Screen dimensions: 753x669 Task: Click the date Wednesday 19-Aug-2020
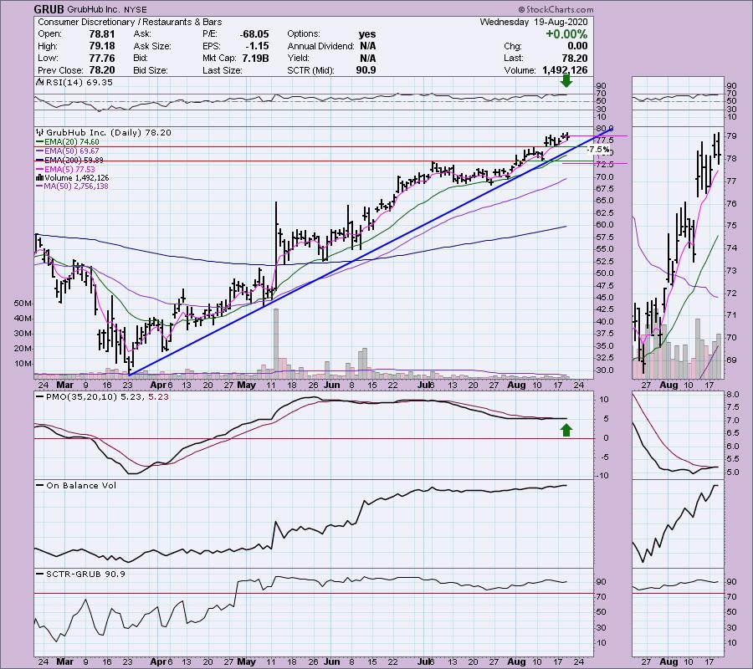(534, 22)
